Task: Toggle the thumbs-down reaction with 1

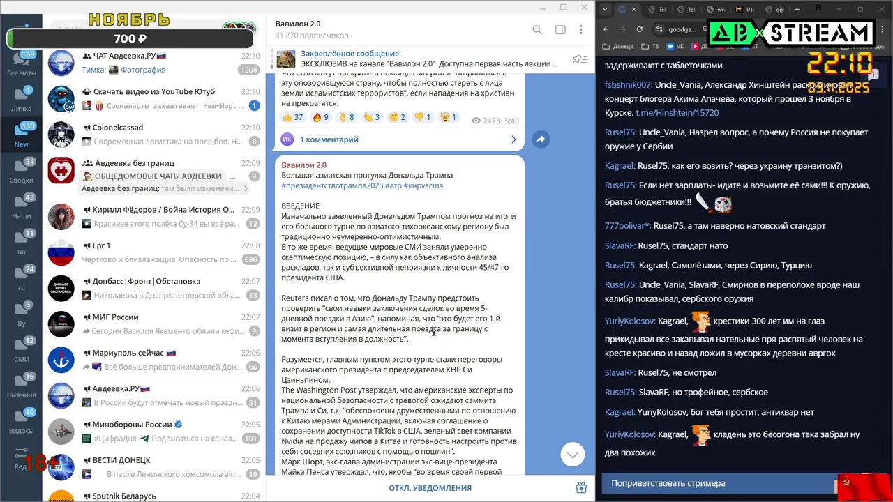Action: tap(423, 118)
